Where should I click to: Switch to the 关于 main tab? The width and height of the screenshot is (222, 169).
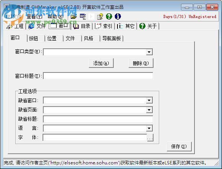(x=148, y=26)
